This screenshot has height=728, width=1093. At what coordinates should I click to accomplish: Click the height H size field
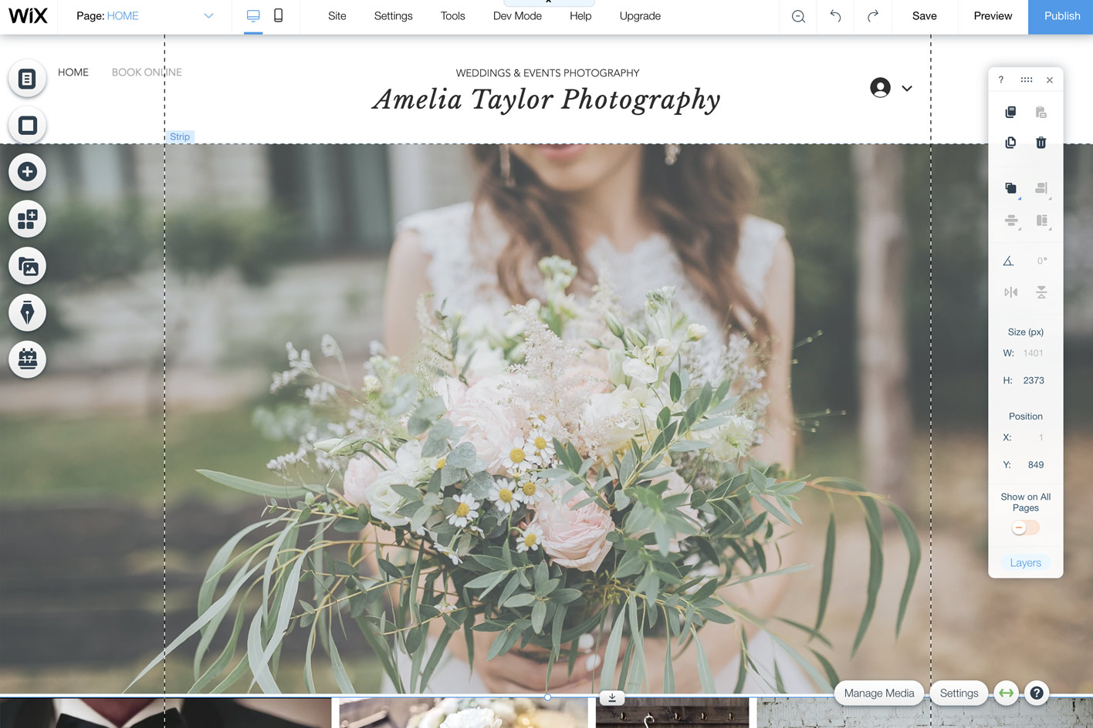coord(1033,380)
